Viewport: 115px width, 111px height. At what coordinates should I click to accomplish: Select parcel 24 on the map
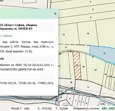click(83, 67)
